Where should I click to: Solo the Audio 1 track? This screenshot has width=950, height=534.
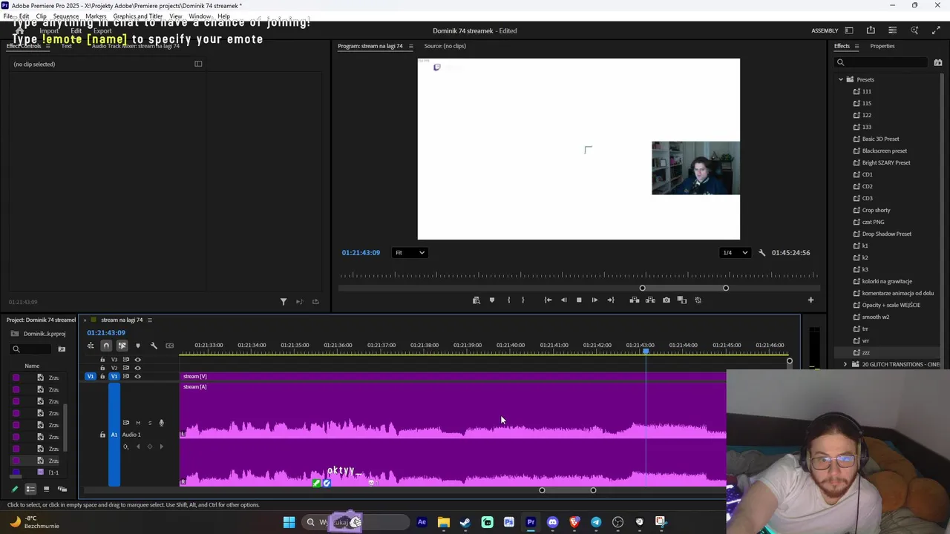pyautogui.click(x=149, y=423)
